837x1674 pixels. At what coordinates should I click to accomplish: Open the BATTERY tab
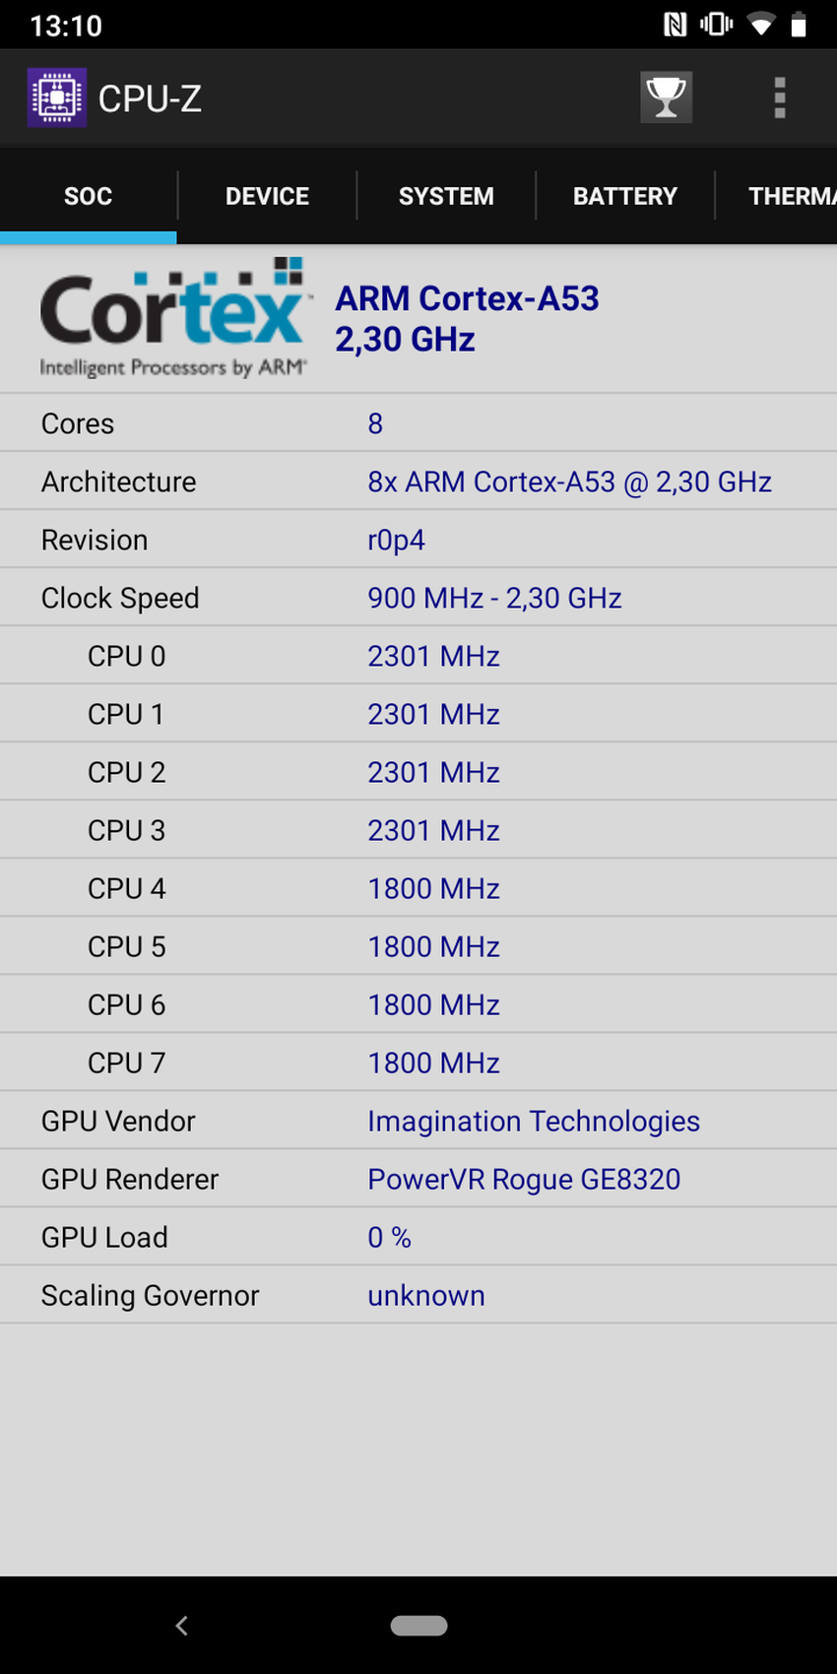625,196
